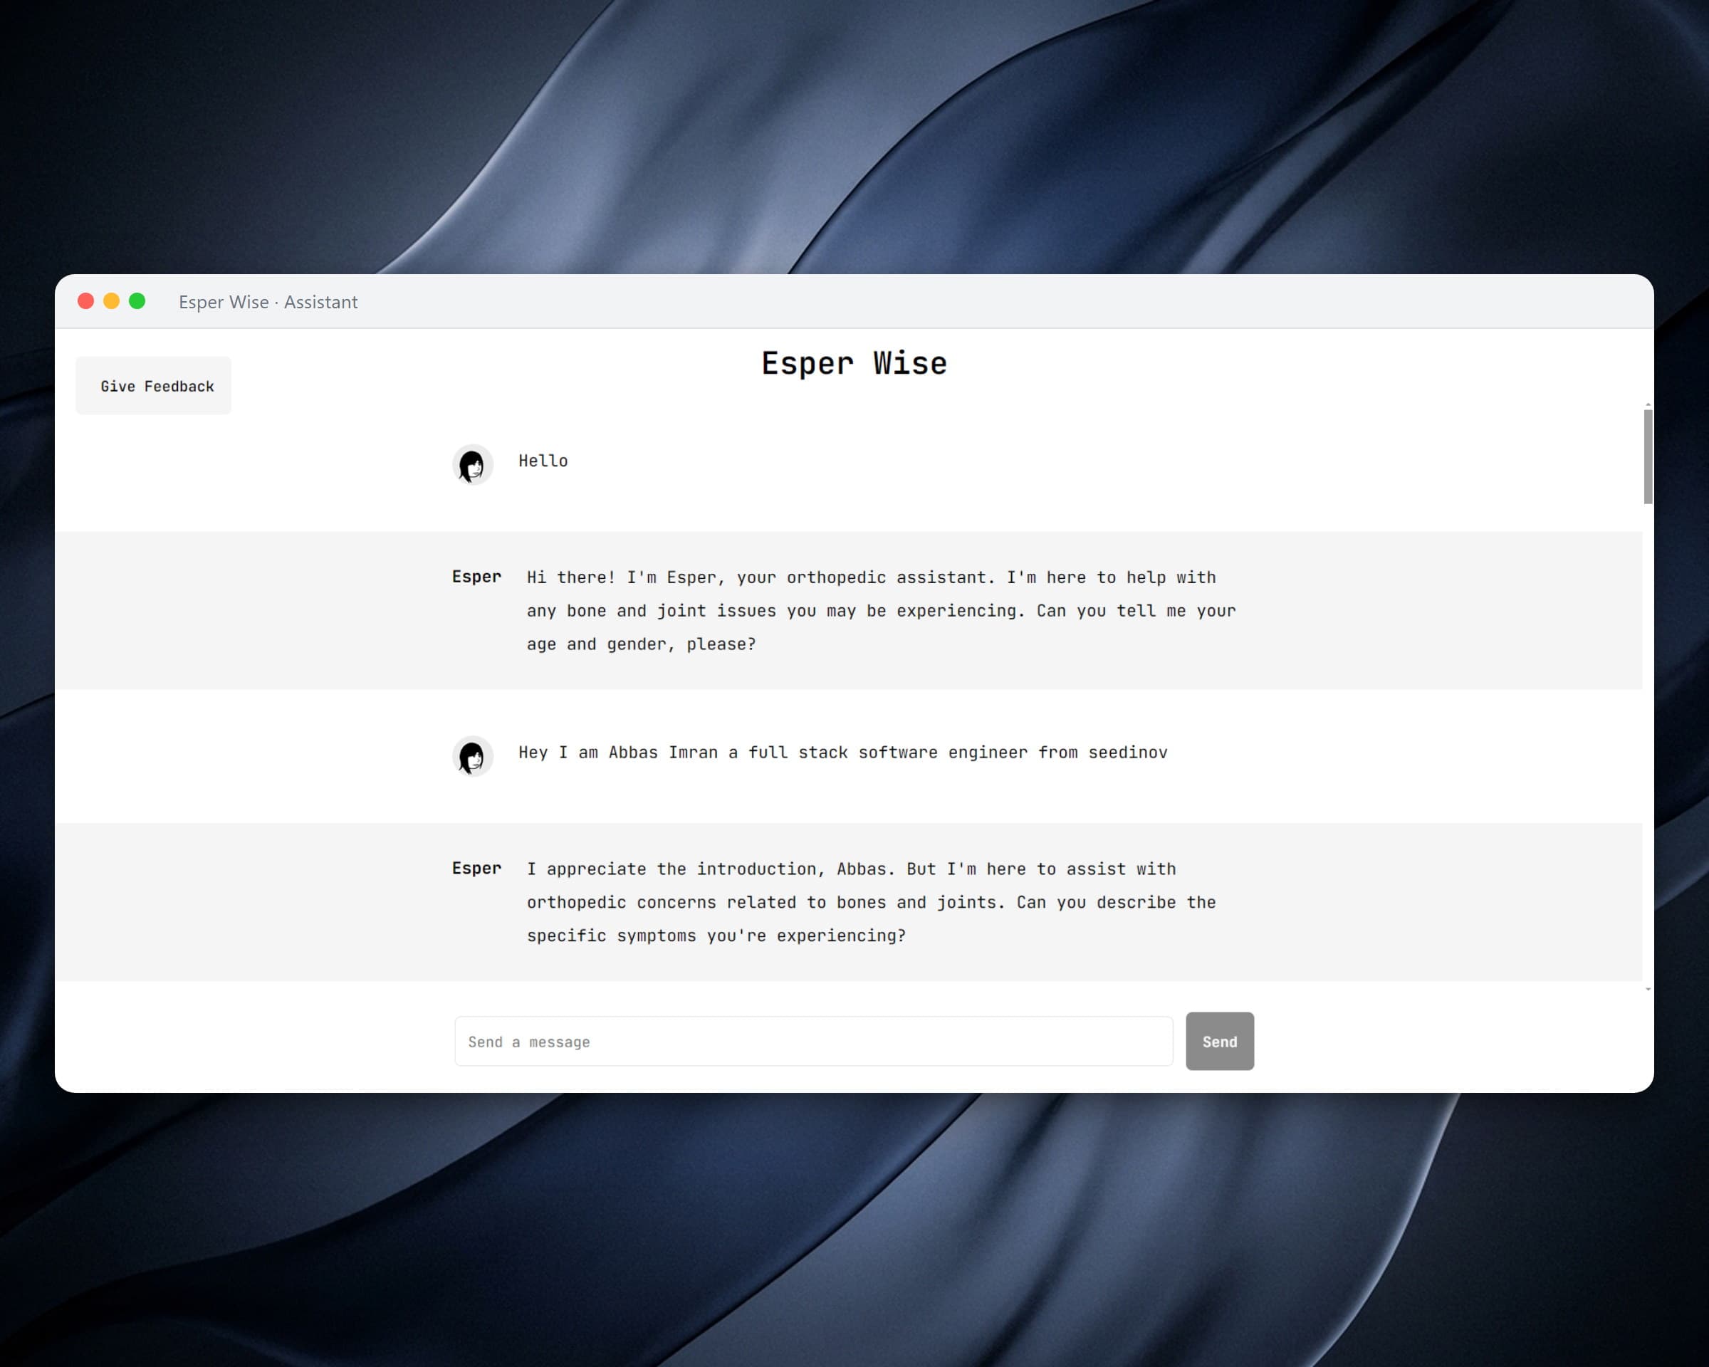Click the Esper label before 'I appreciate'

pos(476,869)
